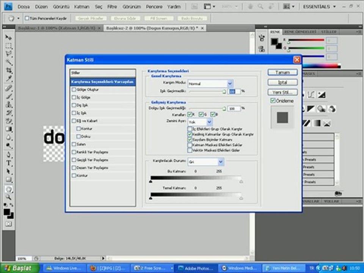Open the Dosya menu
364x273 pixels.
point(24,7)
